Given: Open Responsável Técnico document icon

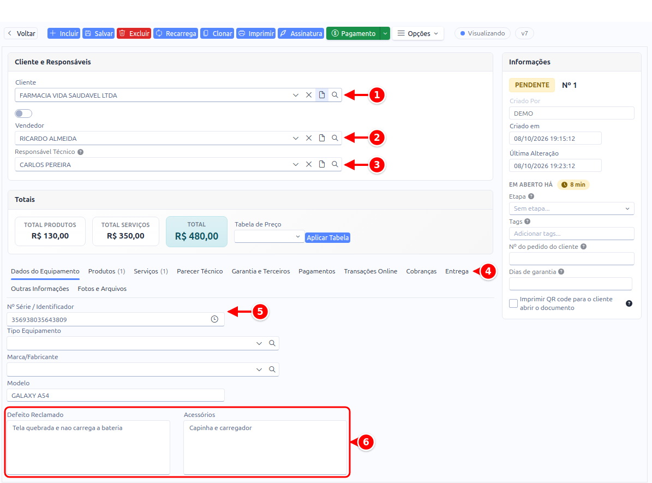Looking at the screenshot, I should 322,164.
